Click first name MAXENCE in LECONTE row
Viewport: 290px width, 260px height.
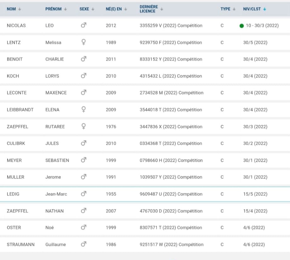click(x=56, y=93)
